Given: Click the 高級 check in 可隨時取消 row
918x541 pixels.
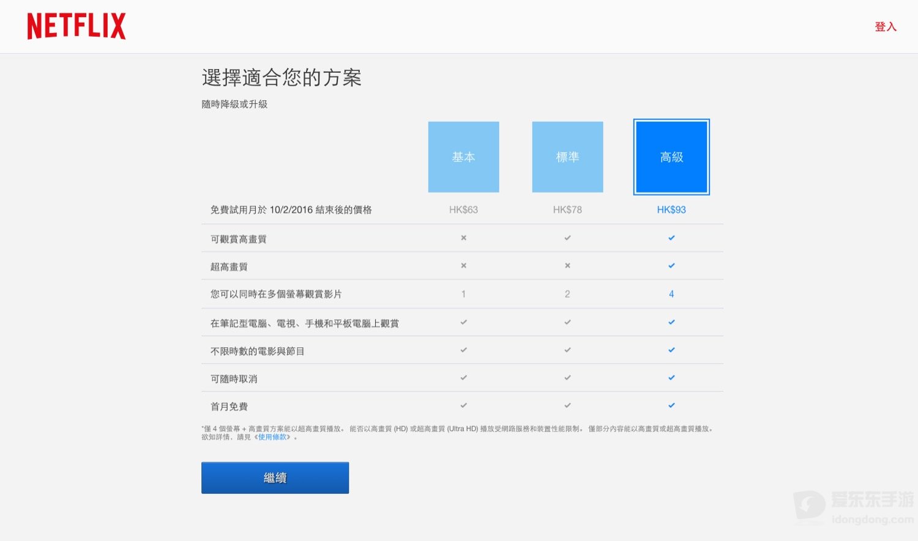Looking at the screenshot, I should pos(671,378).
